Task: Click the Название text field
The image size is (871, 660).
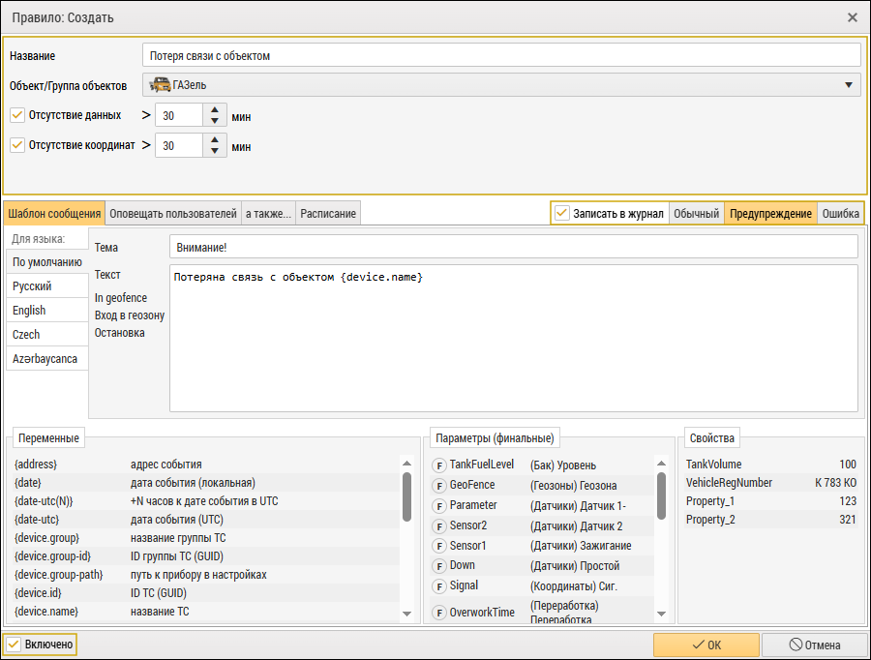Action: [x=500, y=55]
